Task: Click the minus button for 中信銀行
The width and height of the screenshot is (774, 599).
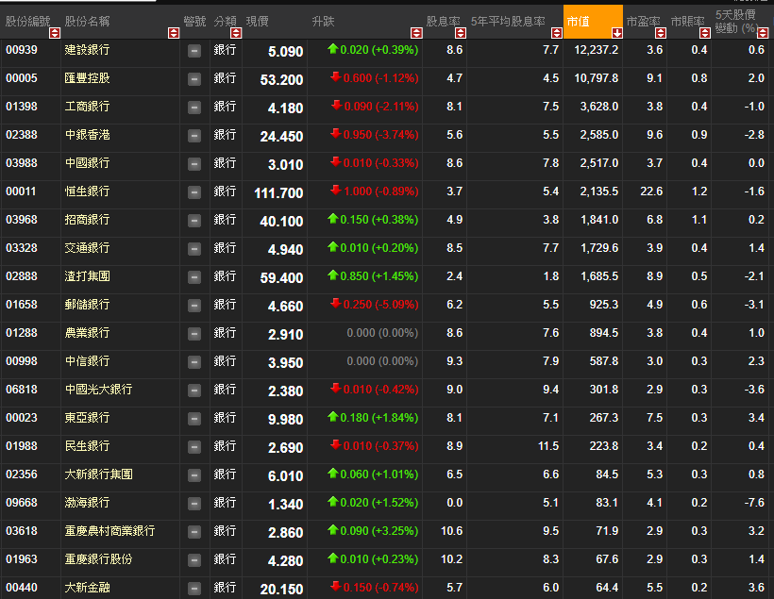Action: coord(194,362)
